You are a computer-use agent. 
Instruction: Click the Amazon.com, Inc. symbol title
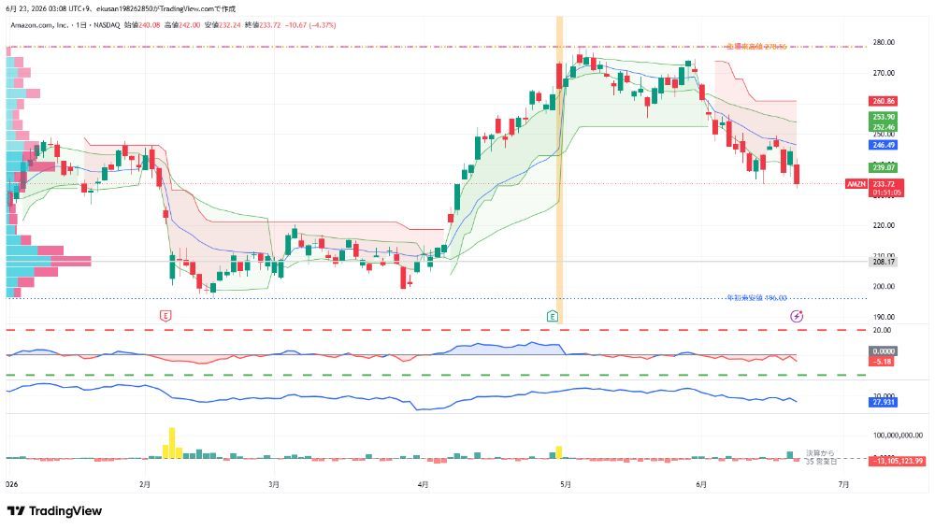(39, 25)
